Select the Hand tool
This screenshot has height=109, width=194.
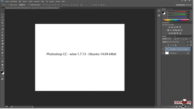2,65
